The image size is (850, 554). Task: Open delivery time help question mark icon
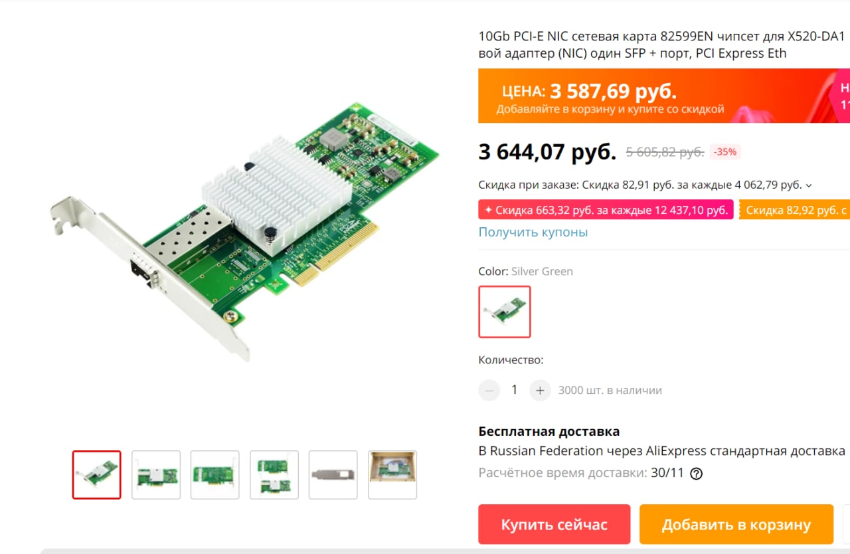696,474
